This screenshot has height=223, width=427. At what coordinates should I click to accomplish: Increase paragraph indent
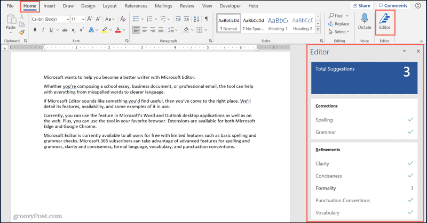pyautogui.click(x=186, y=19)
